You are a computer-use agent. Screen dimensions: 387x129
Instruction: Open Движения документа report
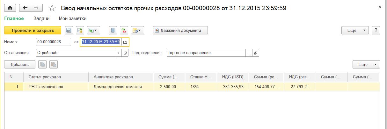[x=180, y=31]
